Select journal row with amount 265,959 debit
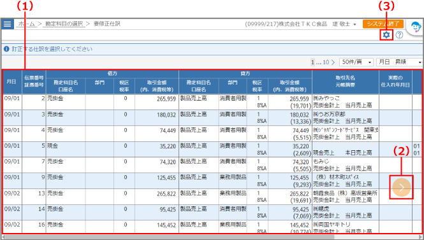Image resolution: width=424 pixels, height=240 pixels. 212,102
